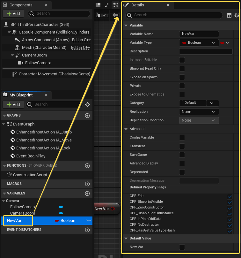Open EnhancedInputAction IA_Move event
Screen dimensions: 241x258
41,140
